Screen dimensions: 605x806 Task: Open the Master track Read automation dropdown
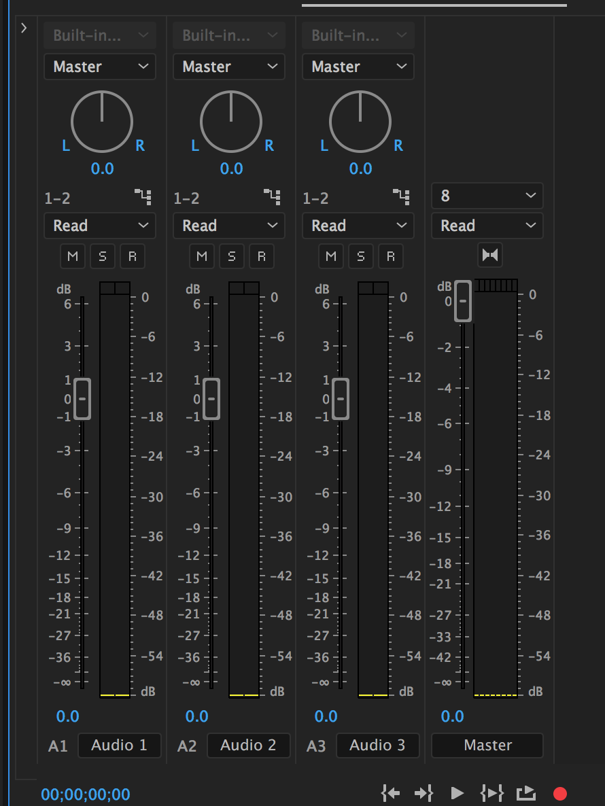click(487, 226)
